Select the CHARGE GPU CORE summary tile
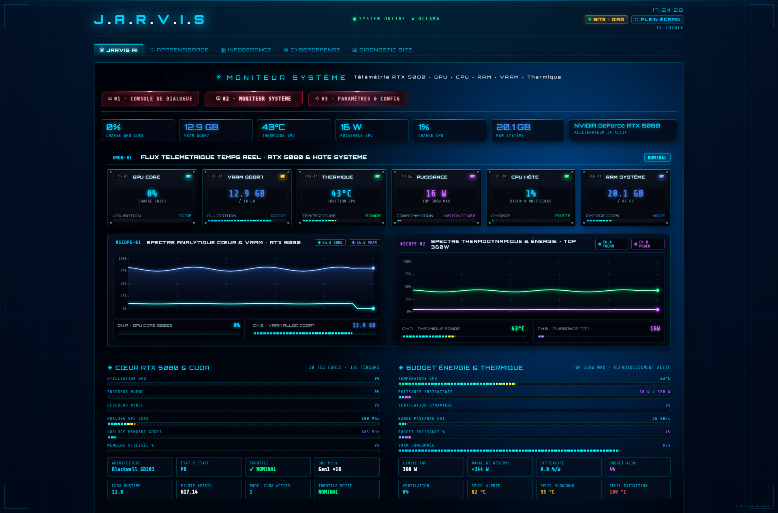The height and width of the screenshot is (513, 778). click(138, 130)
